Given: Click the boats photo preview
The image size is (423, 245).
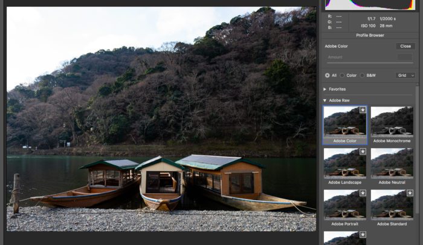Looking at the screenshot, I should 161,119.
